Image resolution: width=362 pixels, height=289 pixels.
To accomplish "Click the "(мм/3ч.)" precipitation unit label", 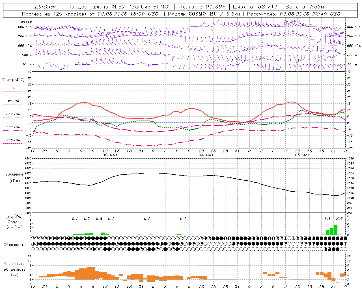I will (x=14, y=216).
